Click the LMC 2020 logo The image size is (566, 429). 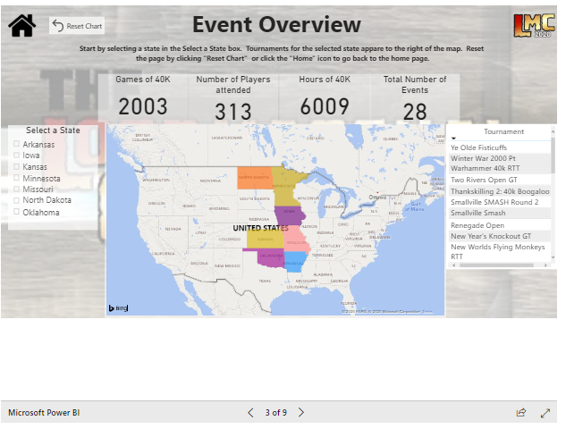point(533,25)
